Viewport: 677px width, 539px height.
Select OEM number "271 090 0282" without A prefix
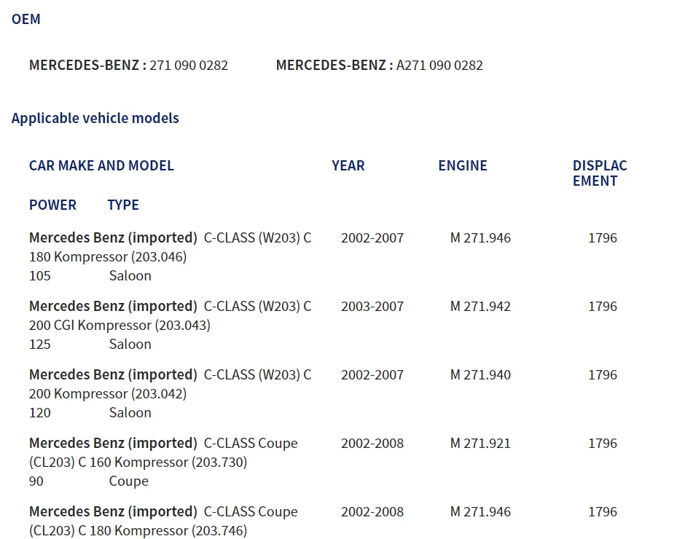tap(189, 65)
